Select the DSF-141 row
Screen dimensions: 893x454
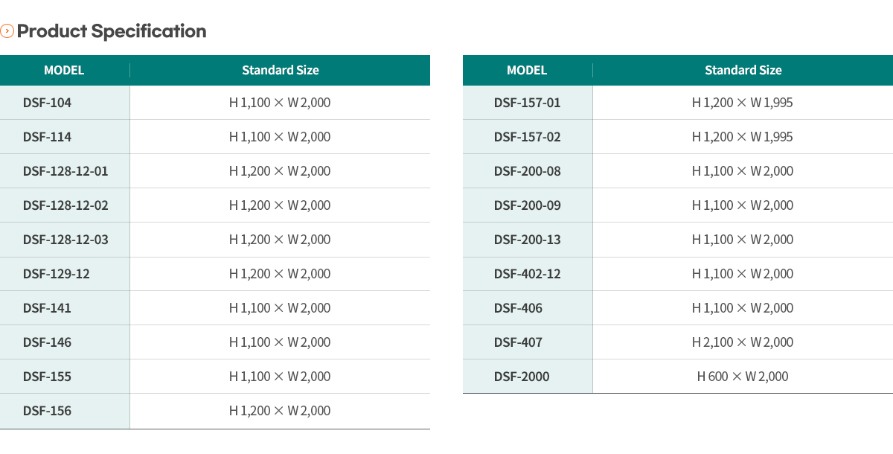(215, 308)
